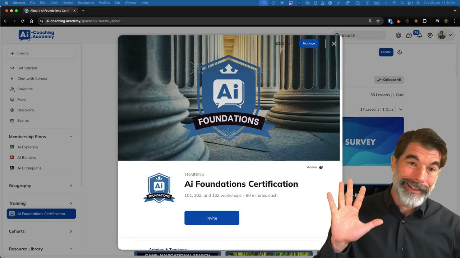This screenshot has width=460, height=258.
Task: Collapse the Membership Plans section
Action: click(70, 137)
